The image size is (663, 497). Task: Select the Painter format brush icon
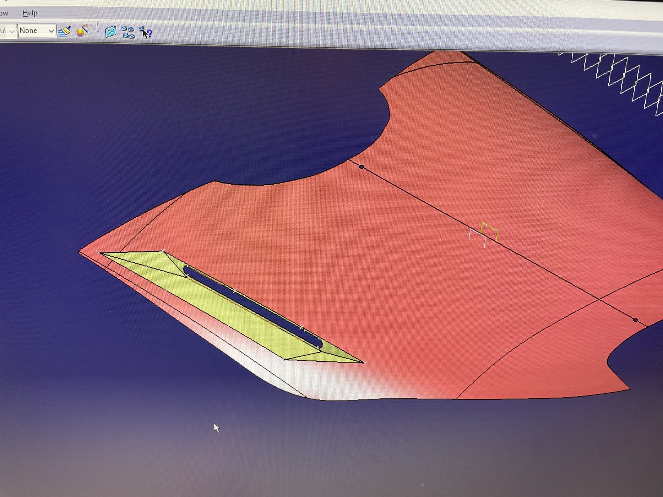point(65,32)
